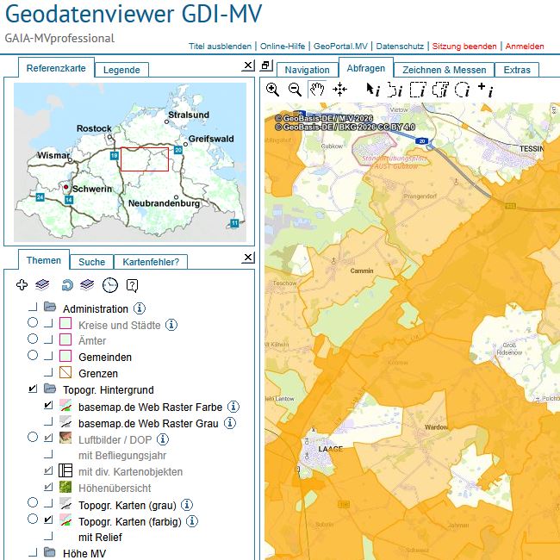Image resolution: width=560 pixels, height=560 pixels.
Task: Select the line info query tool
Action: pos(395,90)
